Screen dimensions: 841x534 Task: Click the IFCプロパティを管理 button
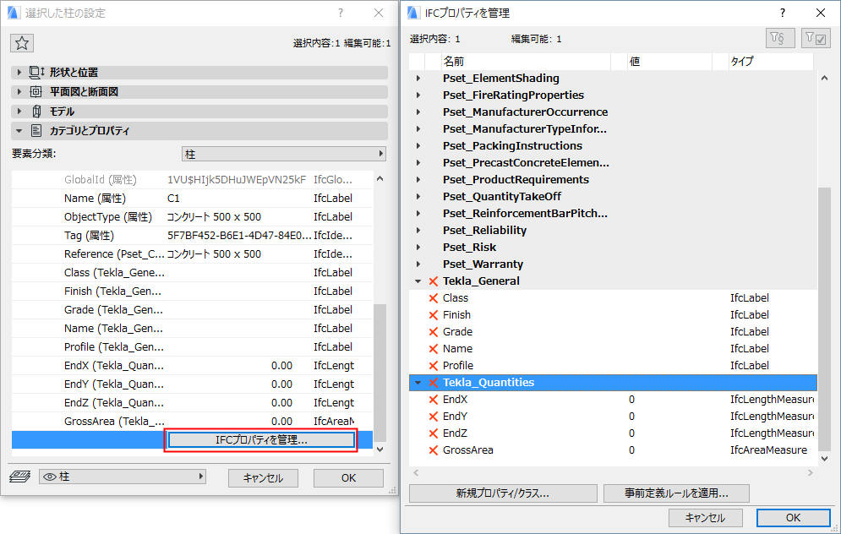click(259, 440)
